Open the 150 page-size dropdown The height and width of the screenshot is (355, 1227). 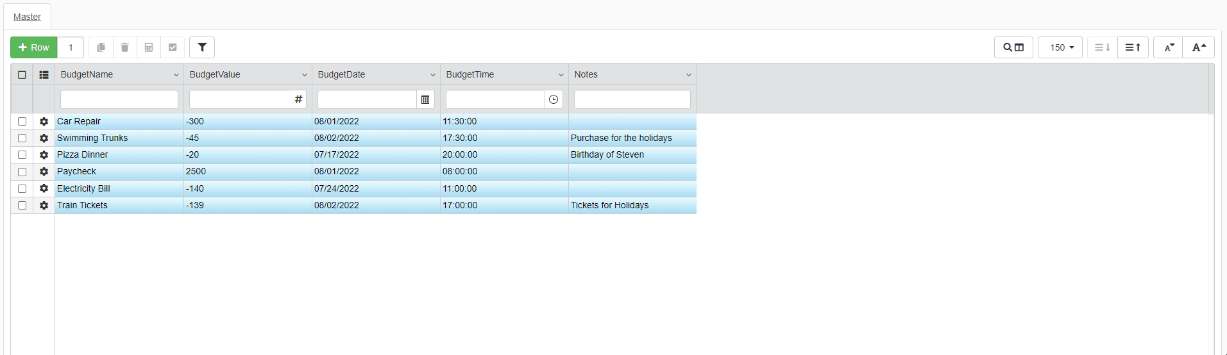point(1060,47)
